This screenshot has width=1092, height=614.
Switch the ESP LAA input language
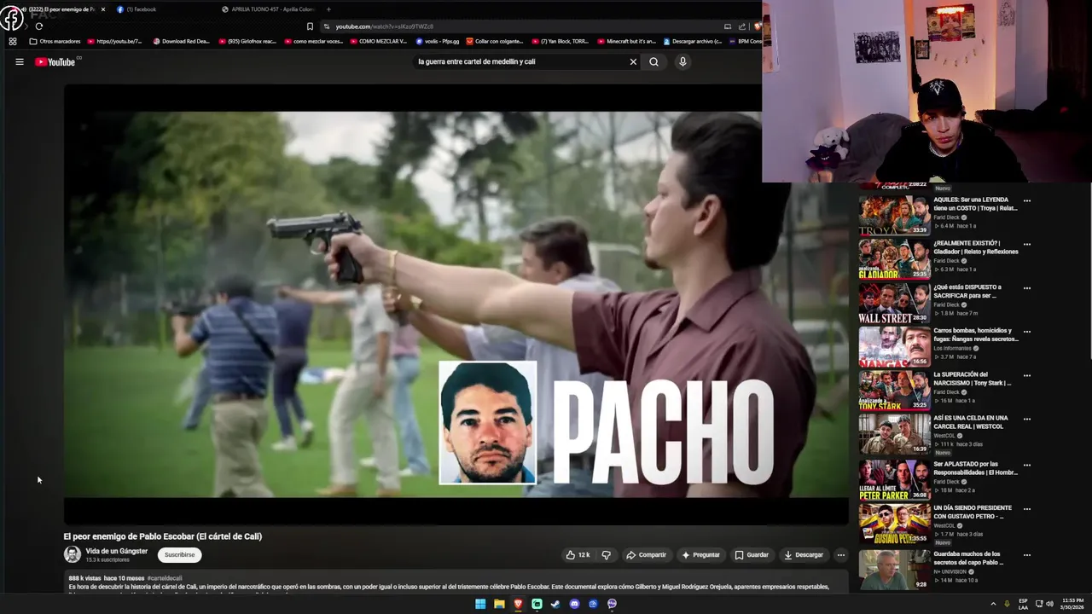[1024, 604]
